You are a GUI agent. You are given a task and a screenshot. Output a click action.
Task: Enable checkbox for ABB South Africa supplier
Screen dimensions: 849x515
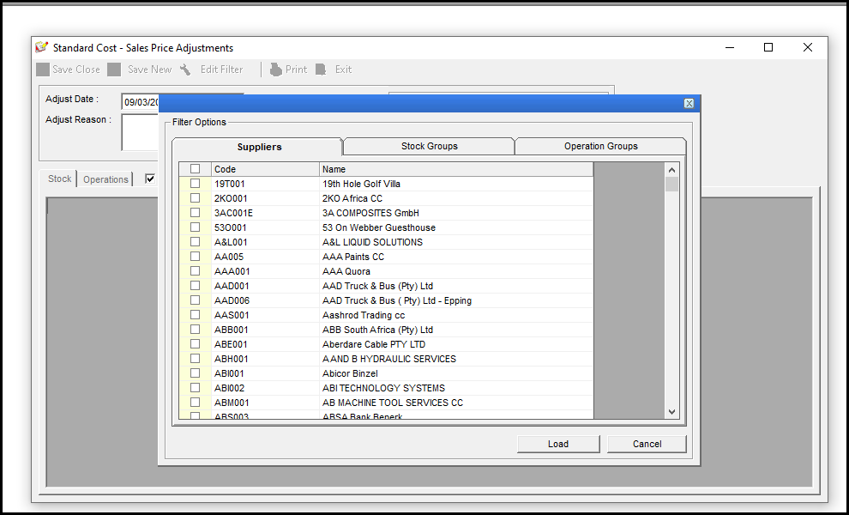(x=196, y=330)
